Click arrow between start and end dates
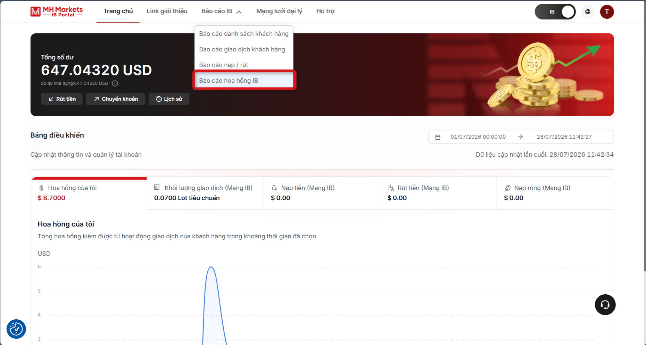This screenshot has height=345, width=646. [x=520, y=137]
